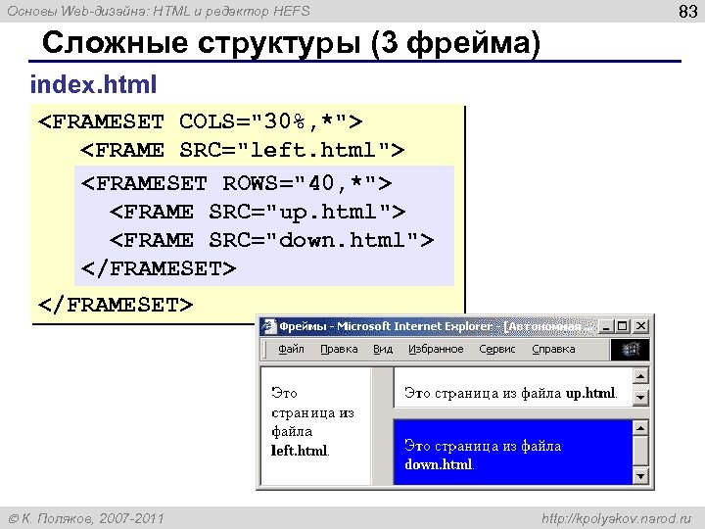The width and height of the screenshot is (705, 529).
Task: Click scroll-up arrow in the up.html frame
Action: click(640, 375)
